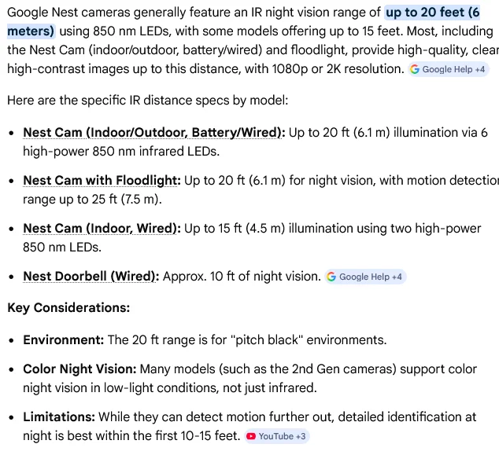The height and width of the screenshot is (455, 499).
Task: Click the bold 'Color Night Vision:' label
Action: (x=79, y=369)
